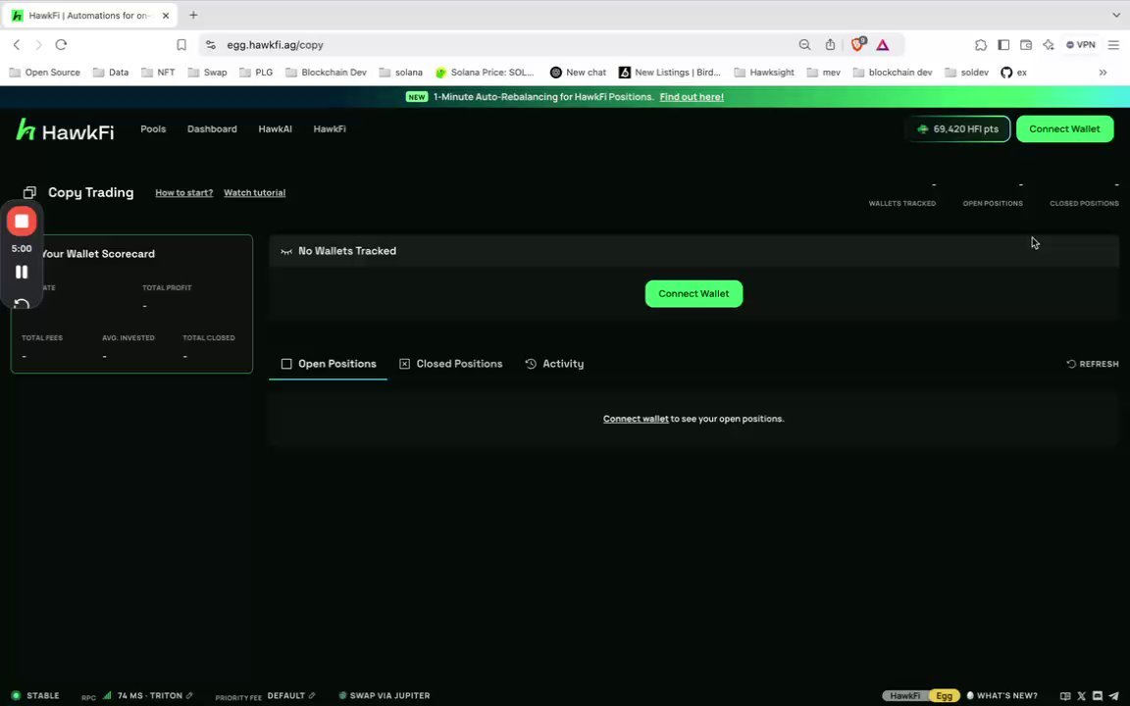Screen dimensions: 1130x706
Task: Close the HawkFi browser tab
Action: [166, 15]
